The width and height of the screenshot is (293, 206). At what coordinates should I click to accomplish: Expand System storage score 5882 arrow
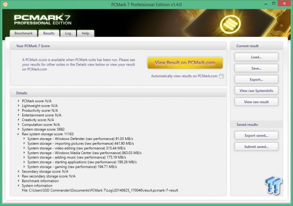(x=18, y=129)
